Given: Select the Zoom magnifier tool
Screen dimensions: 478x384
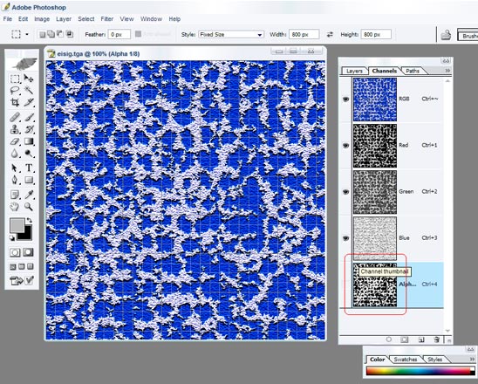Looking at the screenshot, I should coord(29,207).
